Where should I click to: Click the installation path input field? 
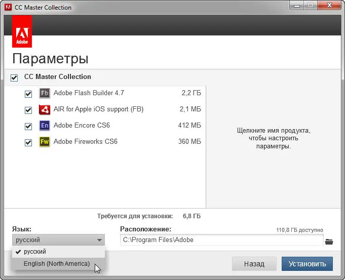pos(222,240)
